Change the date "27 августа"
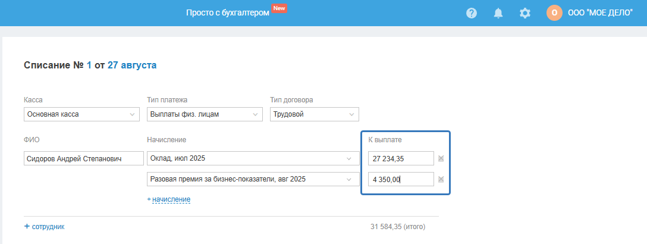The height and width of the screenshot is (244, 647). click(132, 65)
